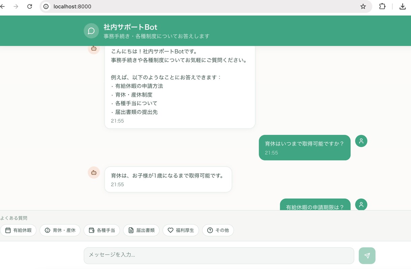Image resolution: width=411 pixels, height=269 pixels.
Task: Click the 社内サポートBot header title
Action: (130, 27)
